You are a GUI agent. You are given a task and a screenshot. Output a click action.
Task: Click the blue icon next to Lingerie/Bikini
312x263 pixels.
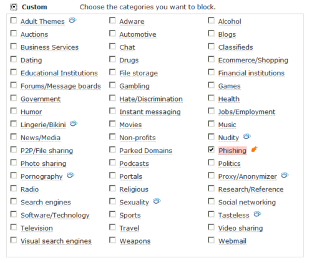coord(74,123)
